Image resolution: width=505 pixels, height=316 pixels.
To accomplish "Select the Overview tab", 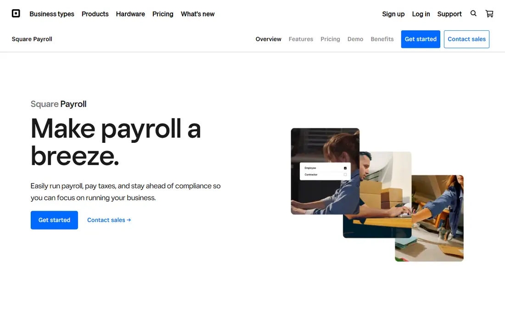I will pyautogui.click(x=268, y=39).
